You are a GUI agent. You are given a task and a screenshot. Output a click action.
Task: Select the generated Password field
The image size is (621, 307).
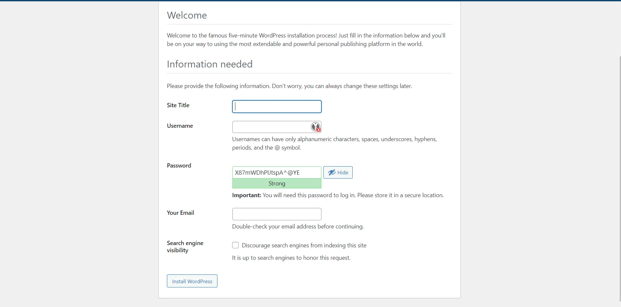277,172
